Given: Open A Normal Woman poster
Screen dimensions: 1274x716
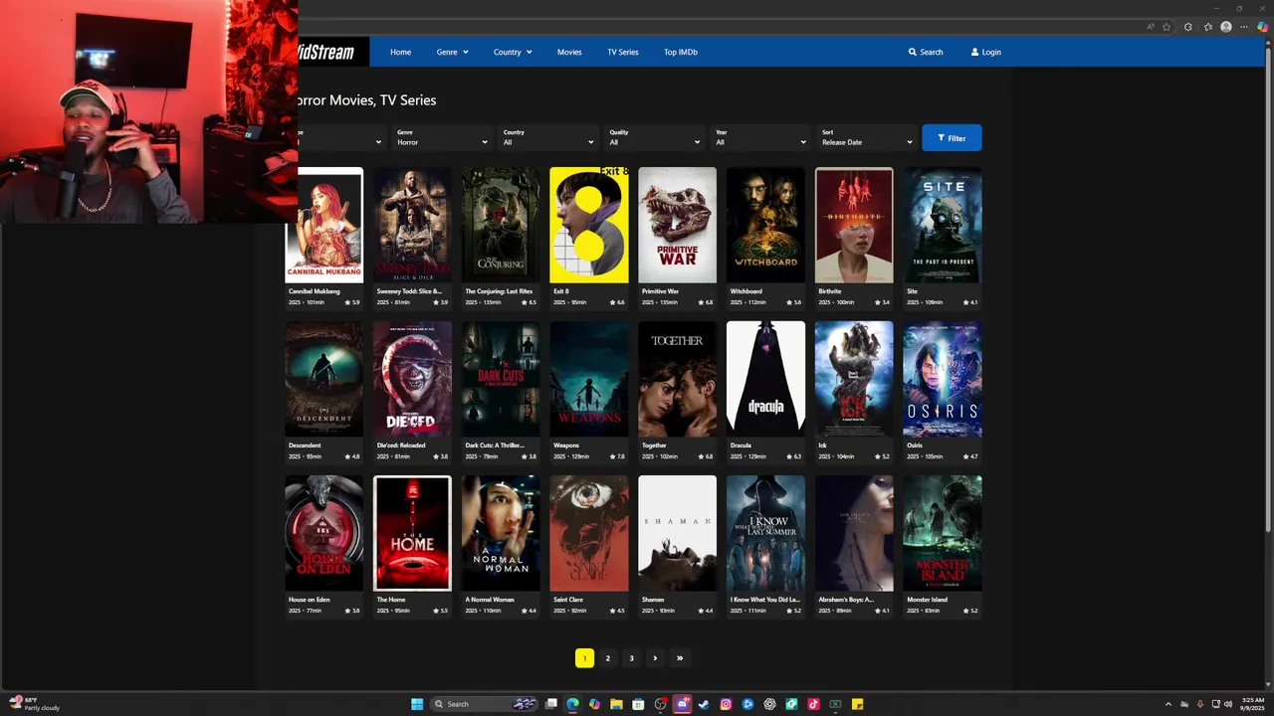Looking at the screenshot, I should [501, 533].
